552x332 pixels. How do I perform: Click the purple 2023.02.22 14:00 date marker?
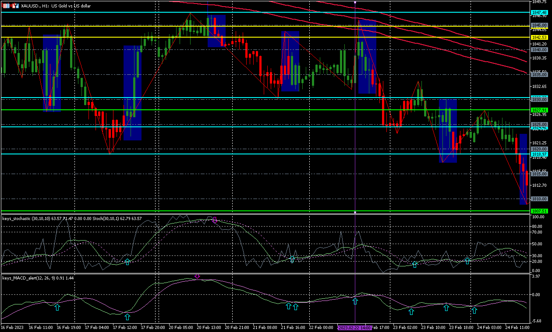pyautogui.click(x=355, y=327)
